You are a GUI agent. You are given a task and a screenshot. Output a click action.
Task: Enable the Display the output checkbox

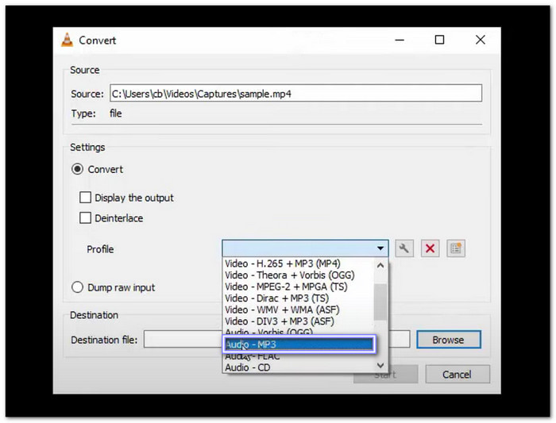coord(86,198)
